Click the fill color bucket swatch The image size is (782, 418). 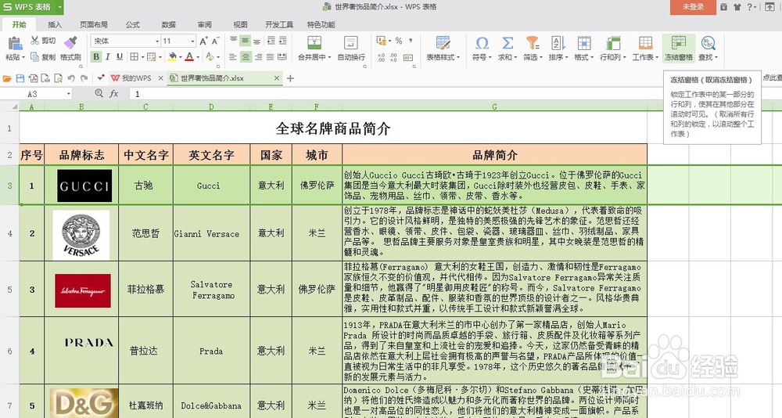click(172, 57)
